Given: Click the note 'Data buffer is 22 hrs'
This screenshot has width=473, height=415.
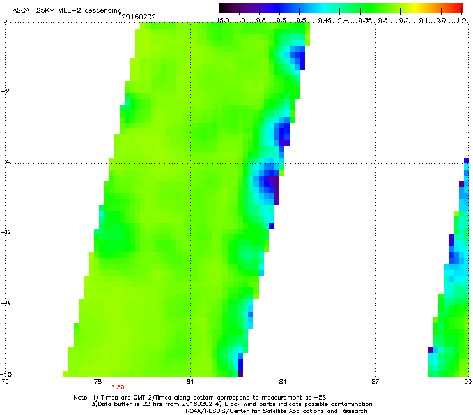Looking at the screenshot, I should click(x=129, y=404).
